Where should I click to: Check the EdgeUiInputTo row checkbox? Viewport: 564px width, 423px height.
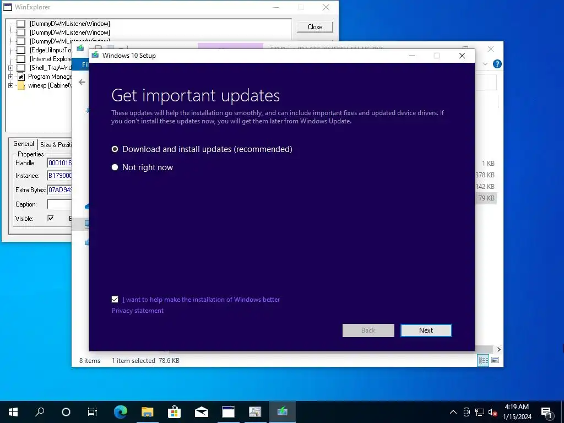21,50
